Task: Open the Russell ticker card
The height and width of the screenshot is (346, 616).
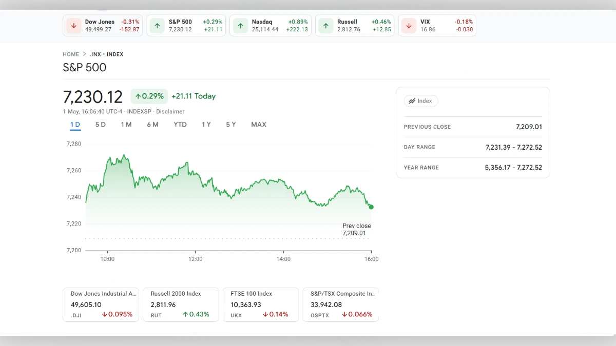Action: coord(355,26)
